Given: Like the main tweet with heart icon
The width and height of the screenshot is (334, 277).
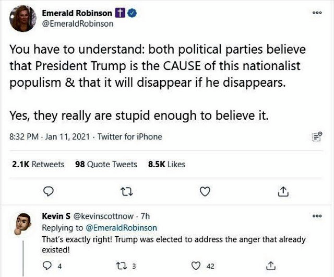Looking at the screenshot, I should [206, 192].
